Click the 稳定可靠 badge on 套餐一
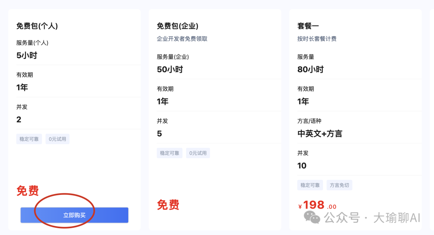The height and width of the screenshot is (235, 434). [310, 185]
